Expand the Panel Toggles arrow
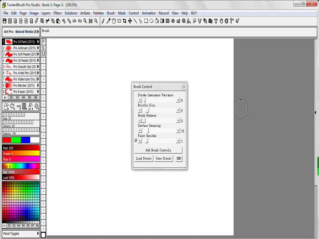Screen dimensions: 319x239 38,233
